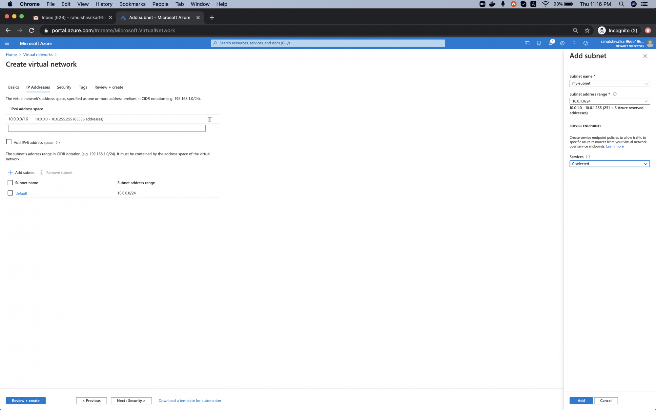This screenshot has height=410, width=656.
Task: Open the Help menu question mark
Action: 574,43
